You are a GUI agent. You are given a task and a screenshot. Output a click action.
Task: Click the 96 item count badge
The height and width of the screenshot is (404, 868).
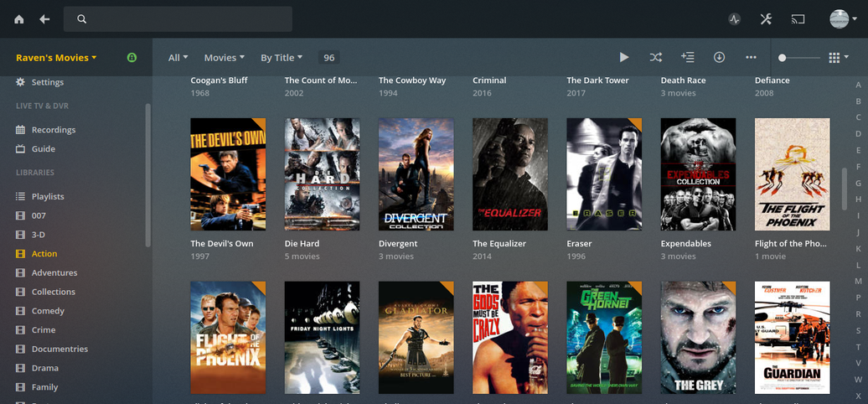coord(328,58)
